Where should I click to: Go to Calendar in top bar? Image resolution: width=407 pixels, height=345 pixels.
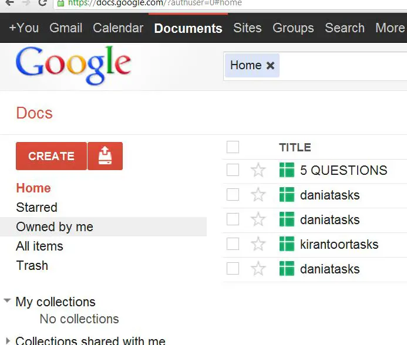click(x=118, y=28)
